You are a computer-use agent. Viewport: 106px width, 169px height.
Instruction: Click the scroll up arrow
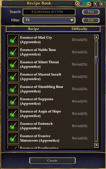(x=96, y=37)
